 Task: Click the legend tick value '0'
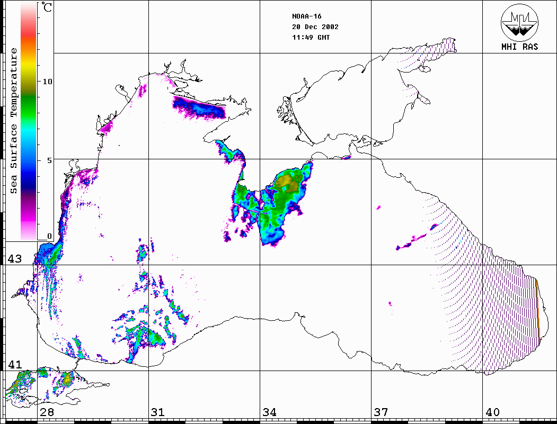pos(49,236)
